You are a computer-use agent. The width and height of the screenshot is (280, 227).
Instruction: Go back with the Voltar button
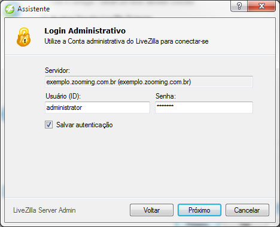point(151,210)
